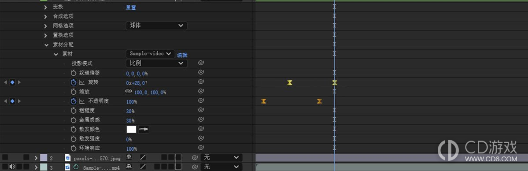This screenshot has height=171, width=528.
Task: Open the 球体 mesh type dropdown
Action: (x=156, y=26)
